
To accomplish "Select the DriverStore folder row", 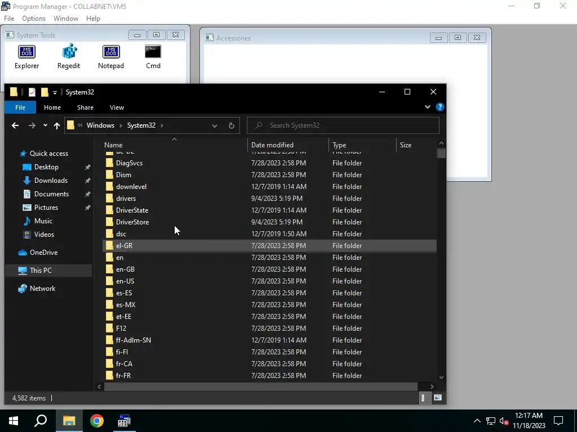I will click(269, 222).
